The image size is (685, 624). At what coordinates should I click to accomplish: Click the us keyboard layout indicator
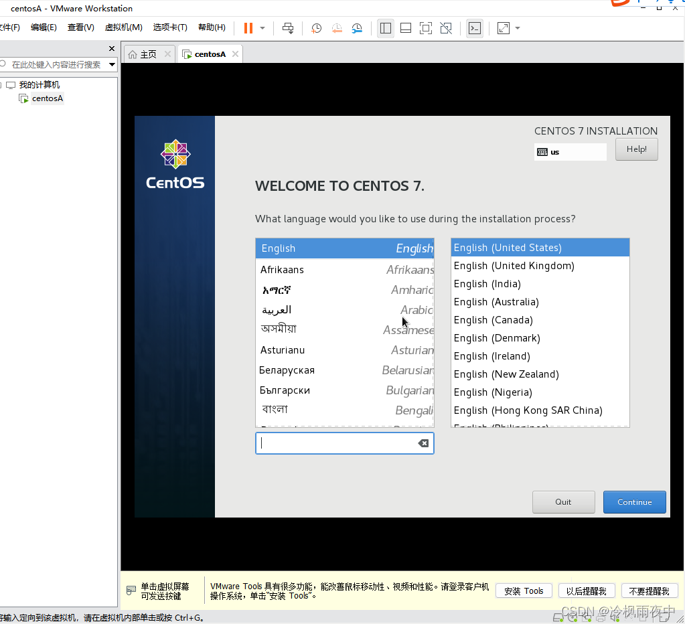coord(570,152)
